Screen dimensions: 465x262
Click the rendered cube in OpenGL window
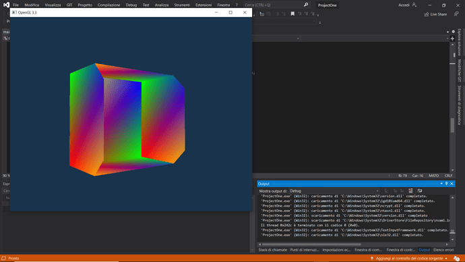click(x=127, y=120)
